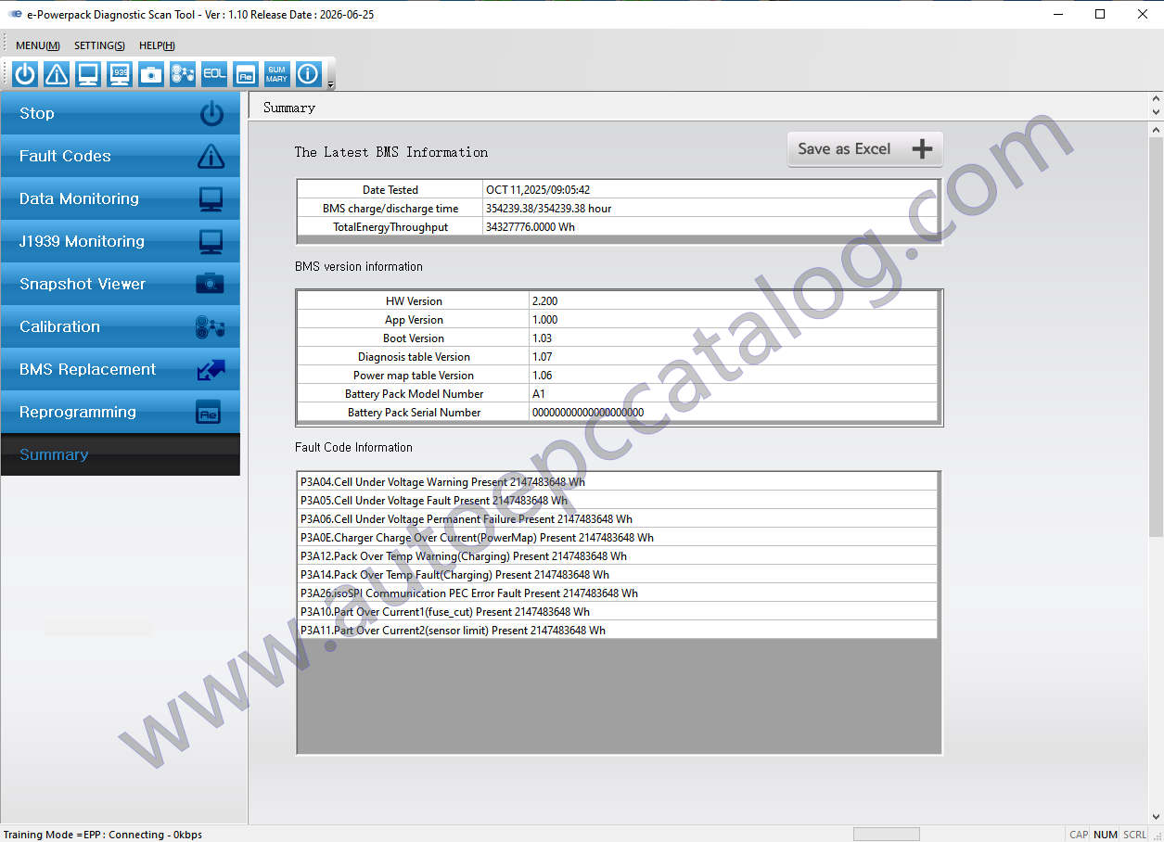Click the J1939 monitor toolbar icon

click(x=120, y=74)
